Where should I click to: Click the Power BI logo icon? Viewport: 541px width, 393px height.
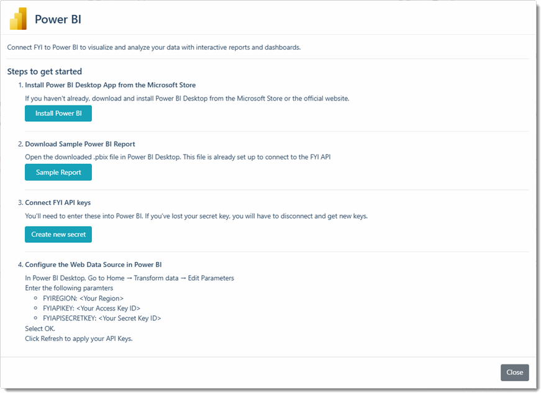point(18,19)
